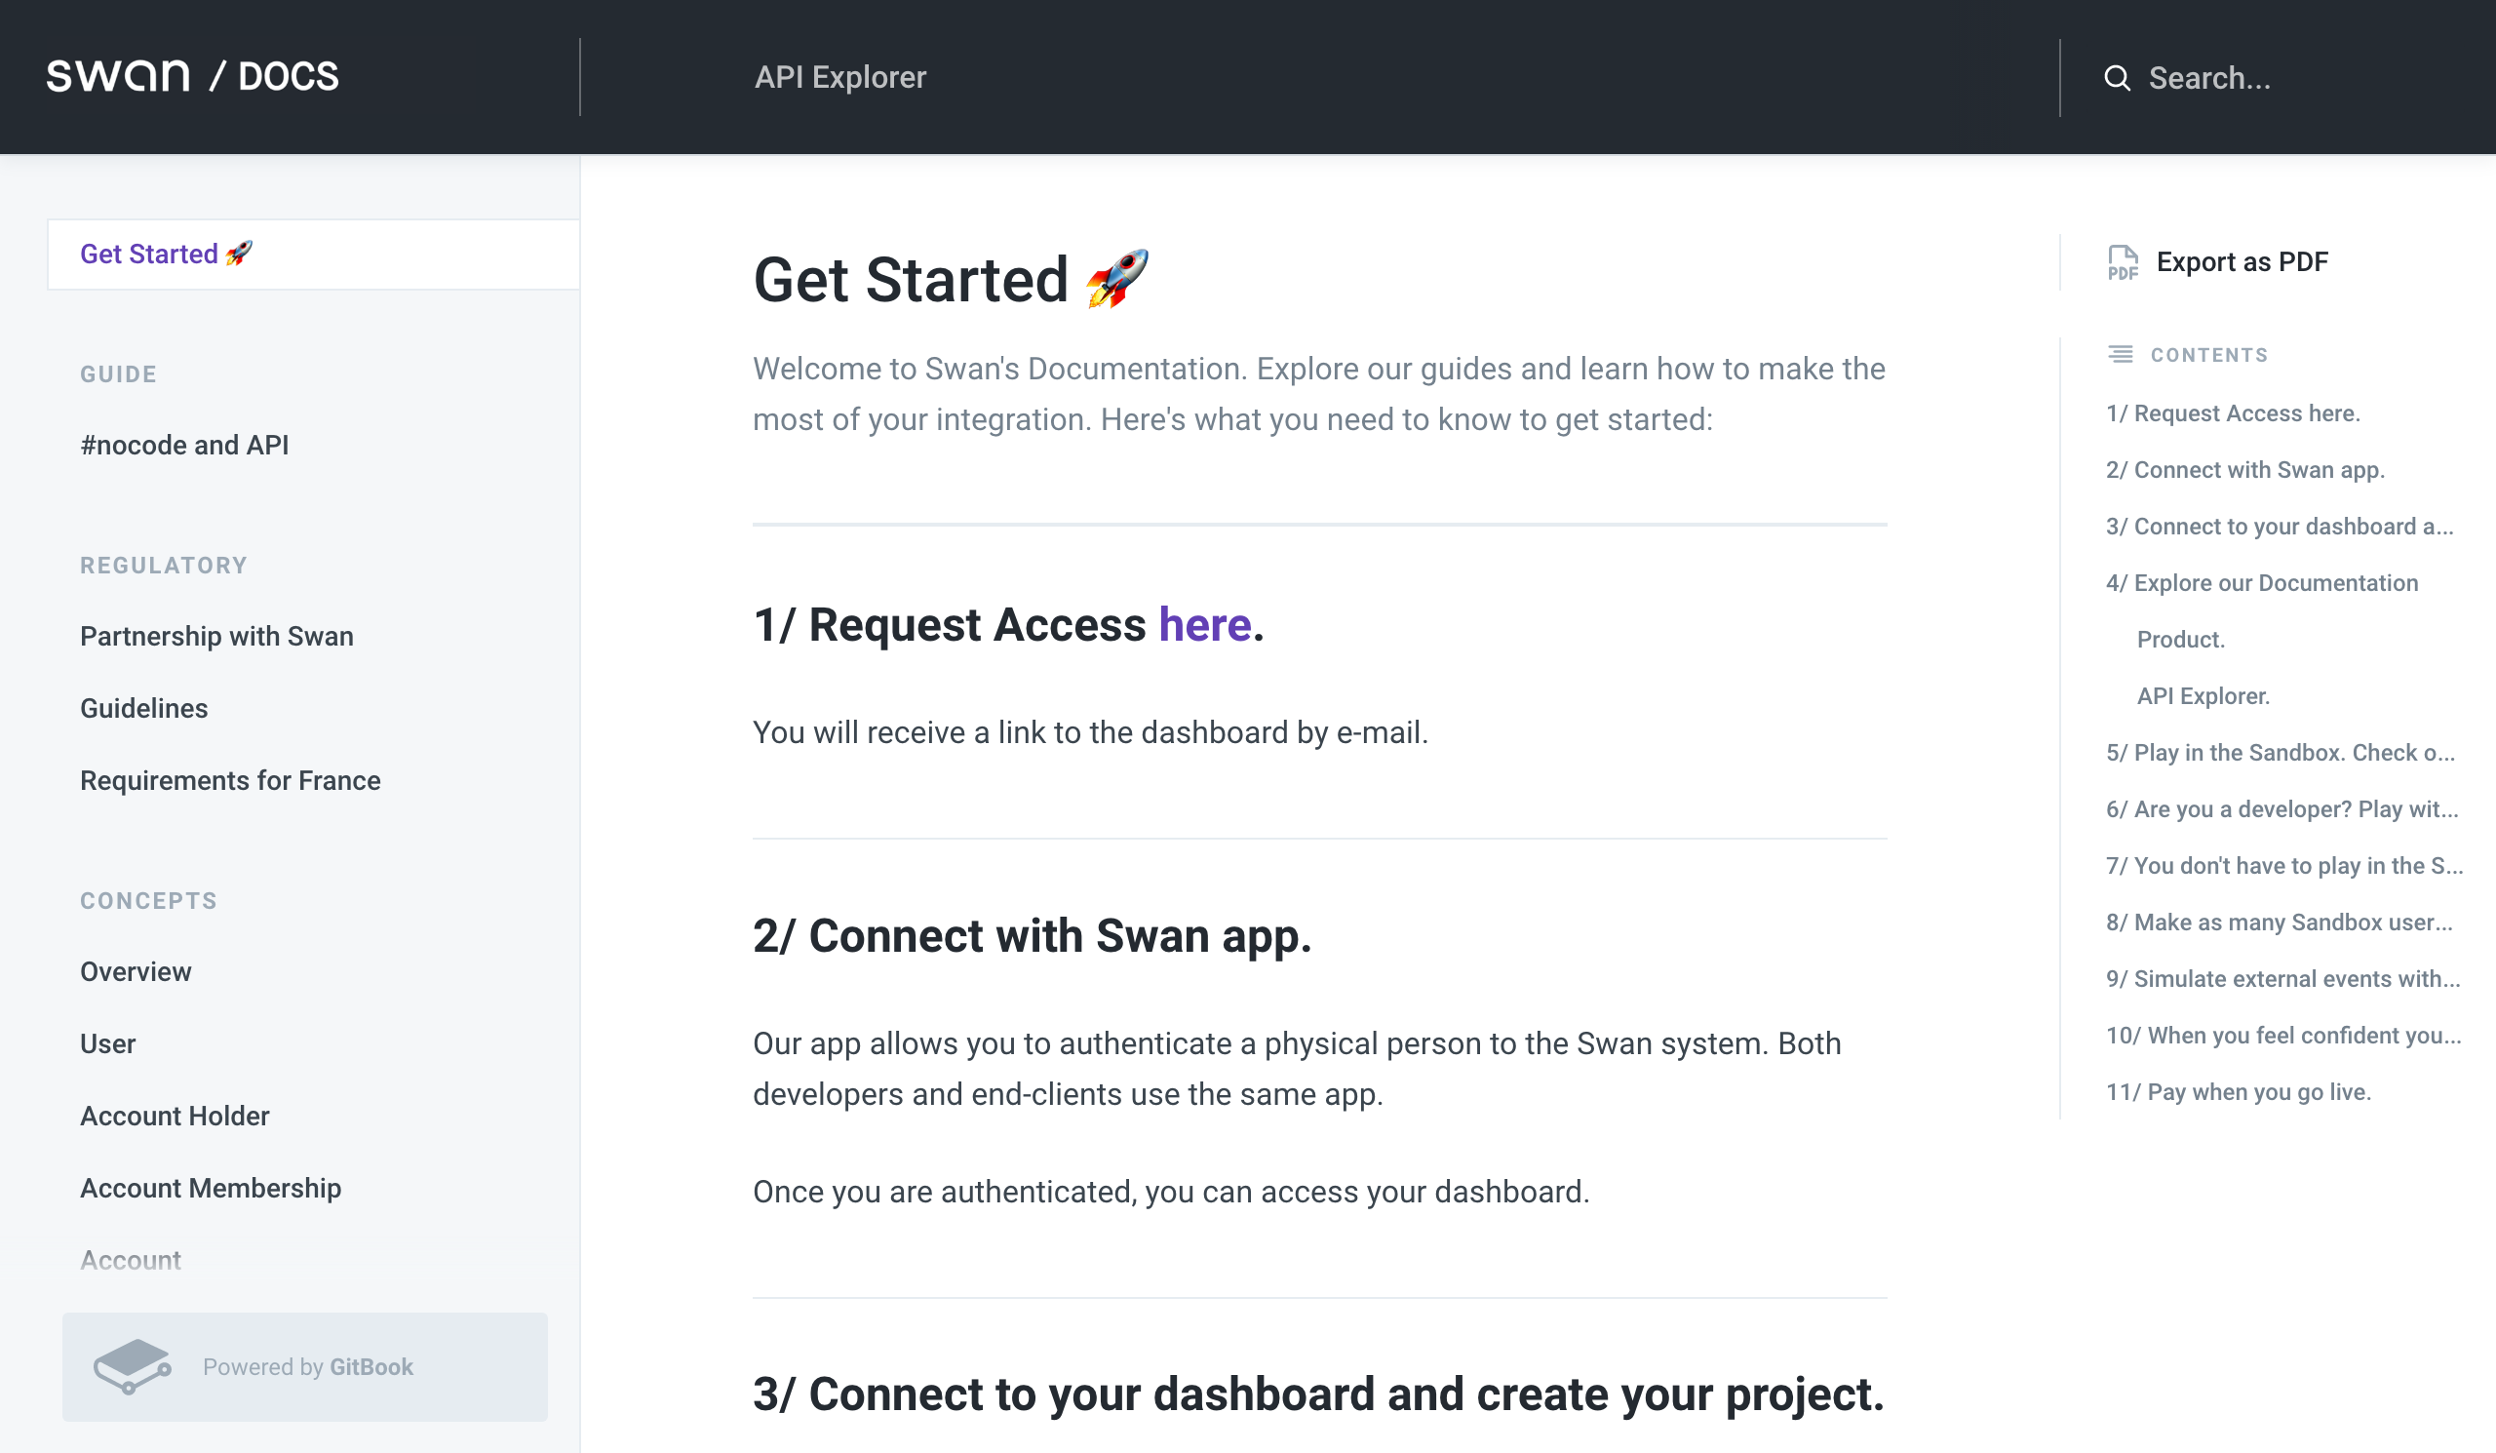Click the contents list icon

(x=2120, y=355)
